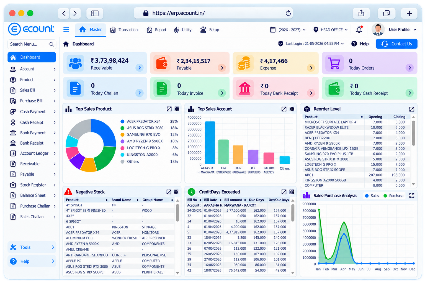The width and height of the screenshot is (425, 284).
Task: Open the User Profile dropdown
Action: (x=403, y=29)
